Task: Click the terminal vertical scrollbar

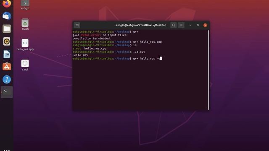Action: [x=208, y=70]
